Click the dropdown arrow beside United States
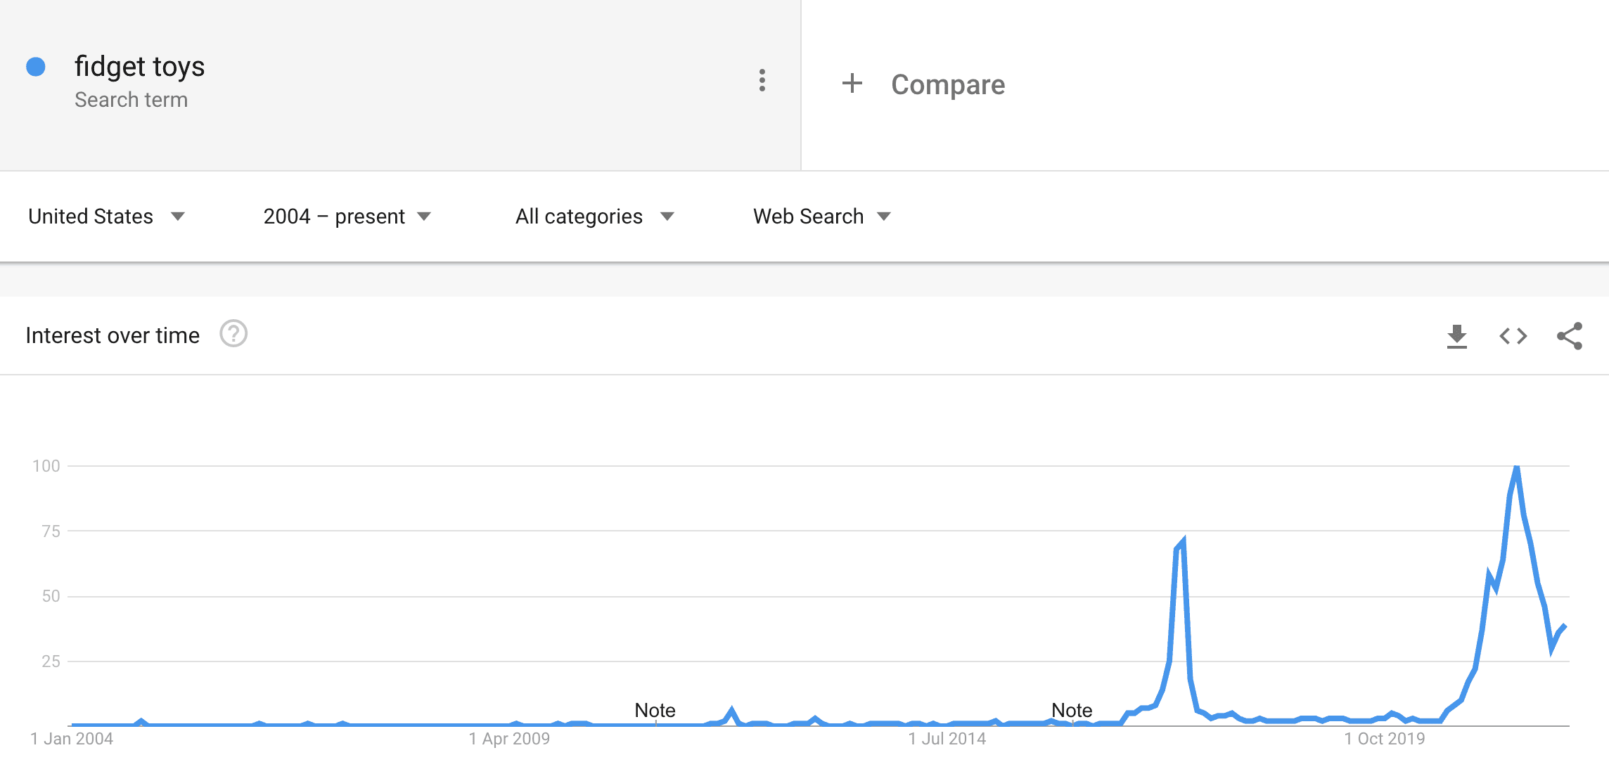1609x762 pixels. tap(178, 217)
